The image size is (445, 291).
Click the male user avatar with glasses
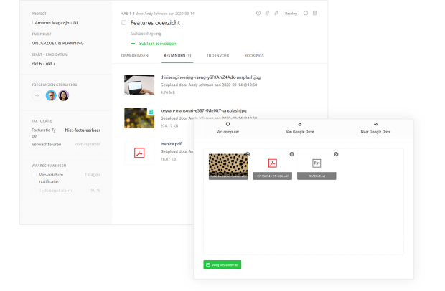tap(51, 96)
